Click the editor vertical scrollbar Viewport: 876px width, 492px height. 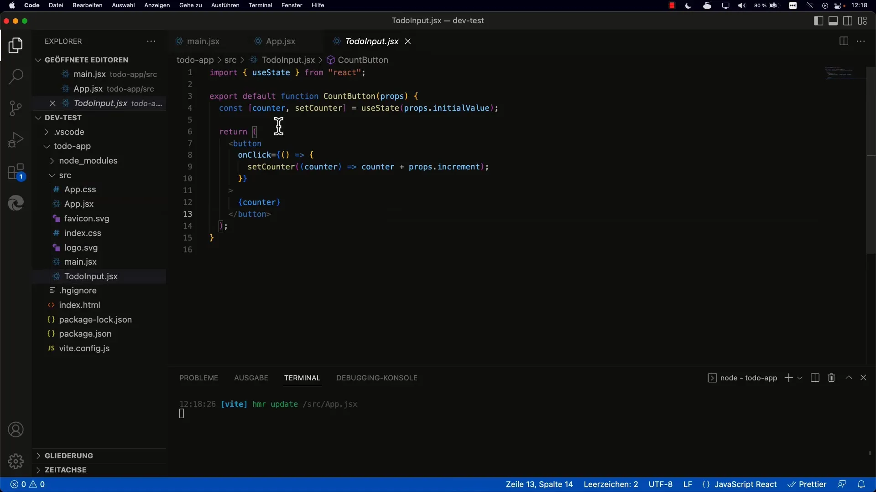pyautogui.click(x=871, y=159)
